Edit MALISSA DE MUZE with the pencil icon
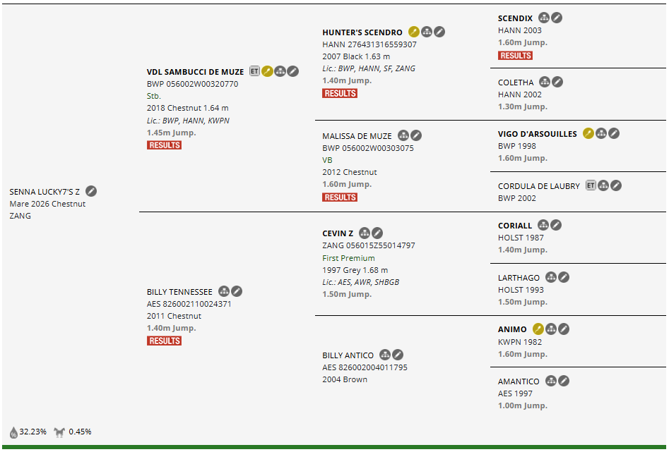The height and width of the screenshot is (452, 669). click(x=417, y=135)
